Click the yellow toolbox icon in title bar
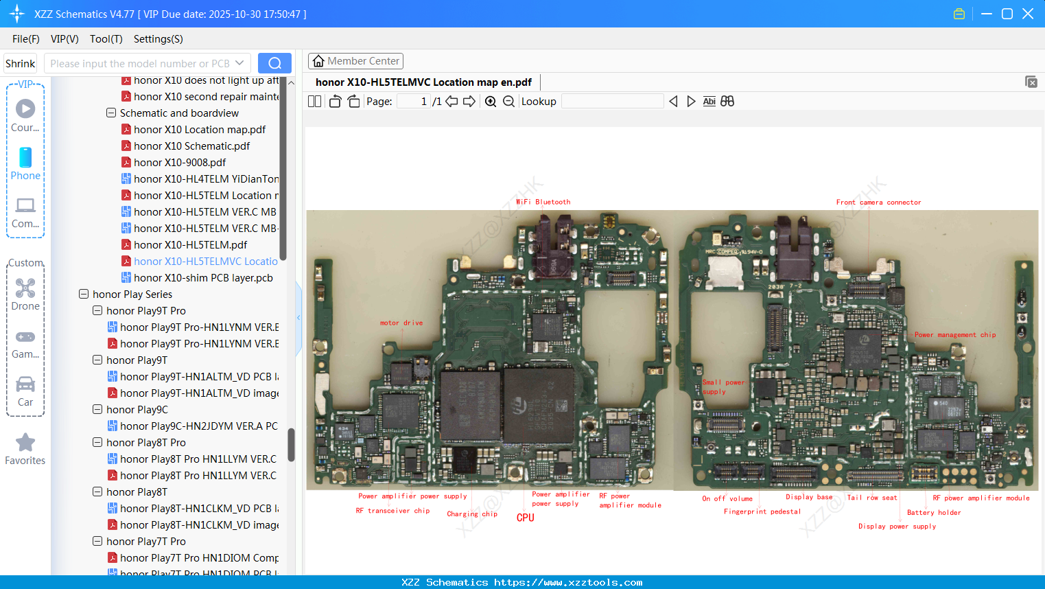This screenshot has height=589, width=1045. 959,14
